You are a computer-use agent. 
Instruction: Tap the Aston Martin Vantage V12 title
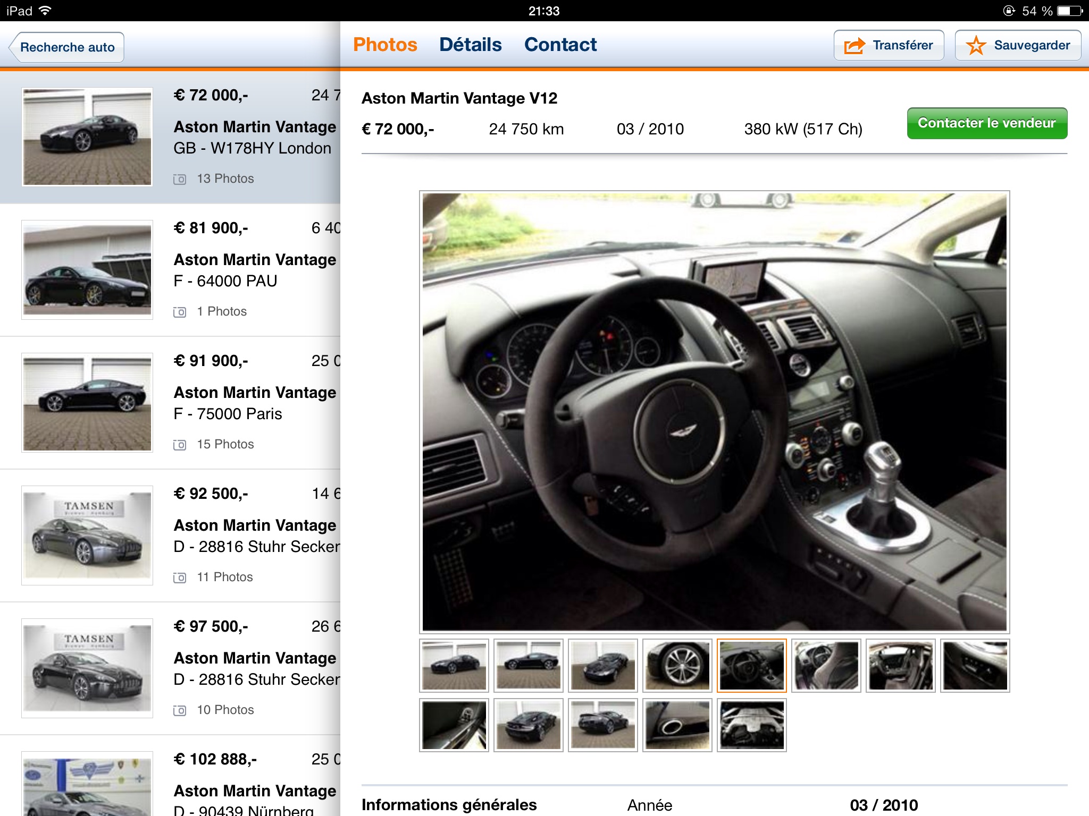coord(459,98)
